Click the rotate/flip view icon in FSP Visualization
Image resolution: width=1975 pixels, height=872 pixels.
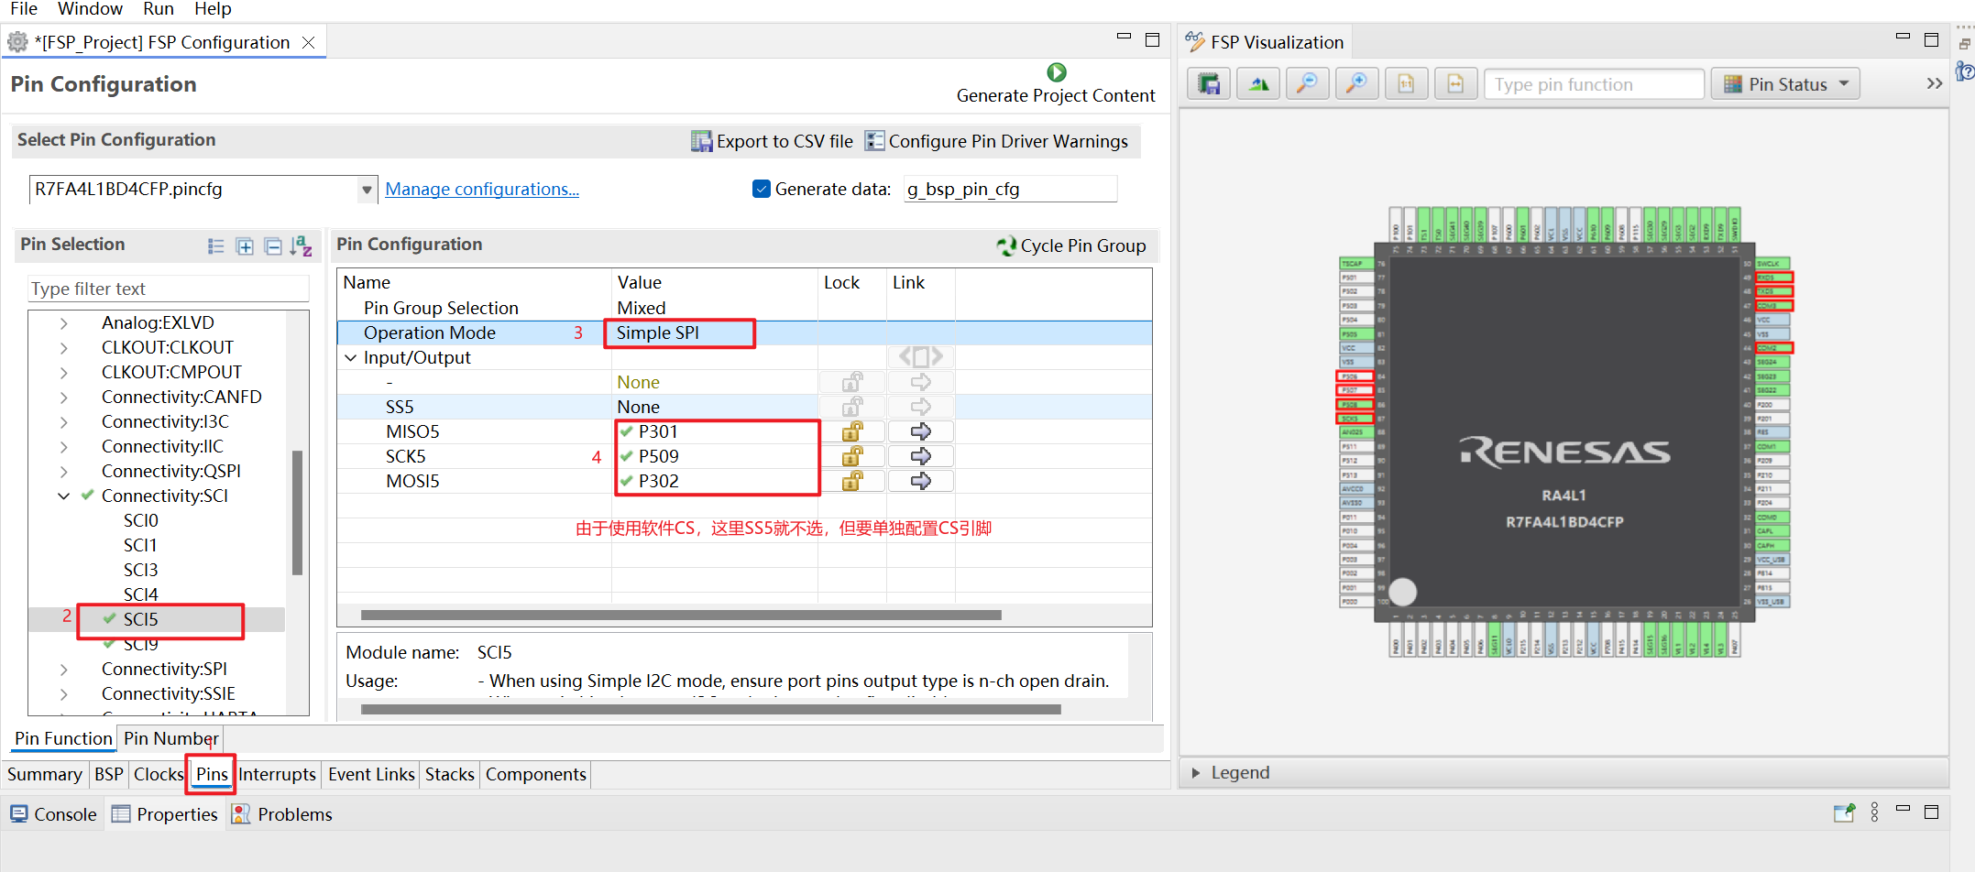click(1258, 84)
